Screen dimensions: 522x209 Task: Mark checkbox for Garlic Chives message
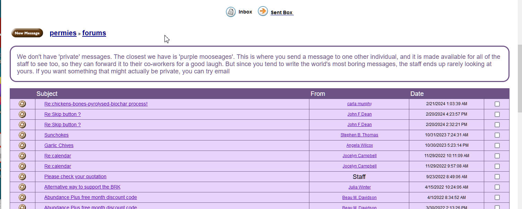(x=497, y=145)
